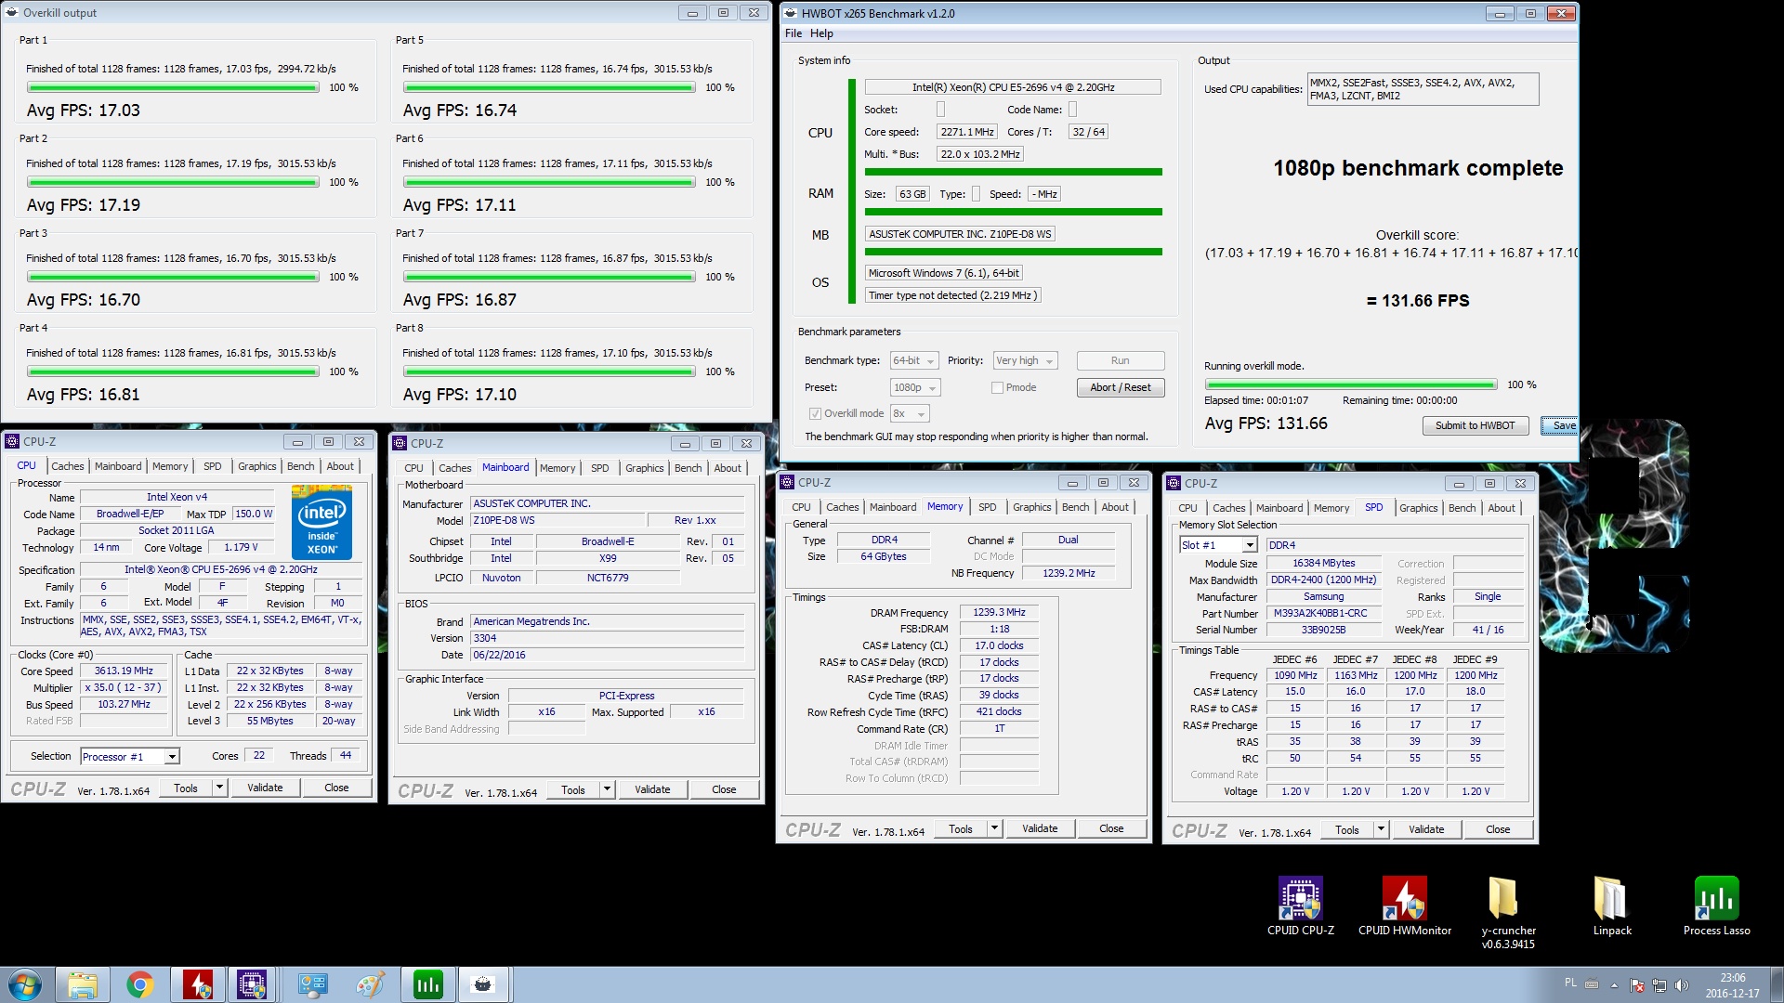This screenshot has height=1003, width=1784.
Task: Click the Running overkill mode progress bar
Action: (x=1350, y=384)
